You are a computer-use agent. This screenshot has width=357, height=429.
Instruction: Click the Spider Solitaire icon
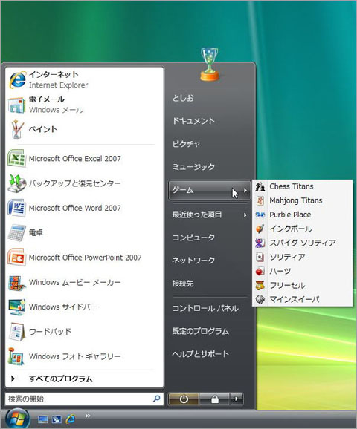(260, 243)
